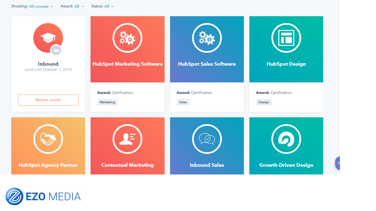The height and width of the screenshot is (211, 376).
Task: Click the EZO MEDIA text
Action: point(53,197)
